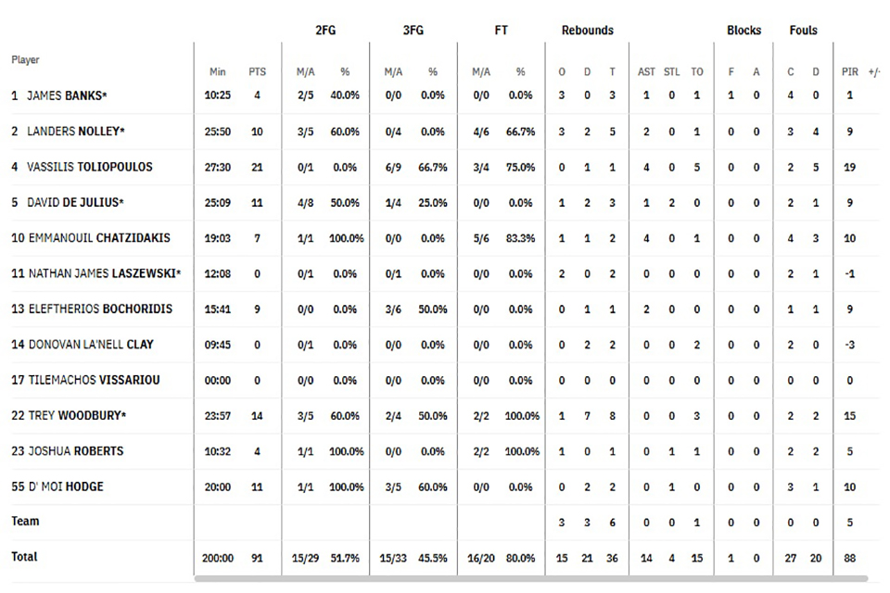The height and width of the screenshot is (593, 890).
Task: Click the Min column header
Action: coord(217,72)
